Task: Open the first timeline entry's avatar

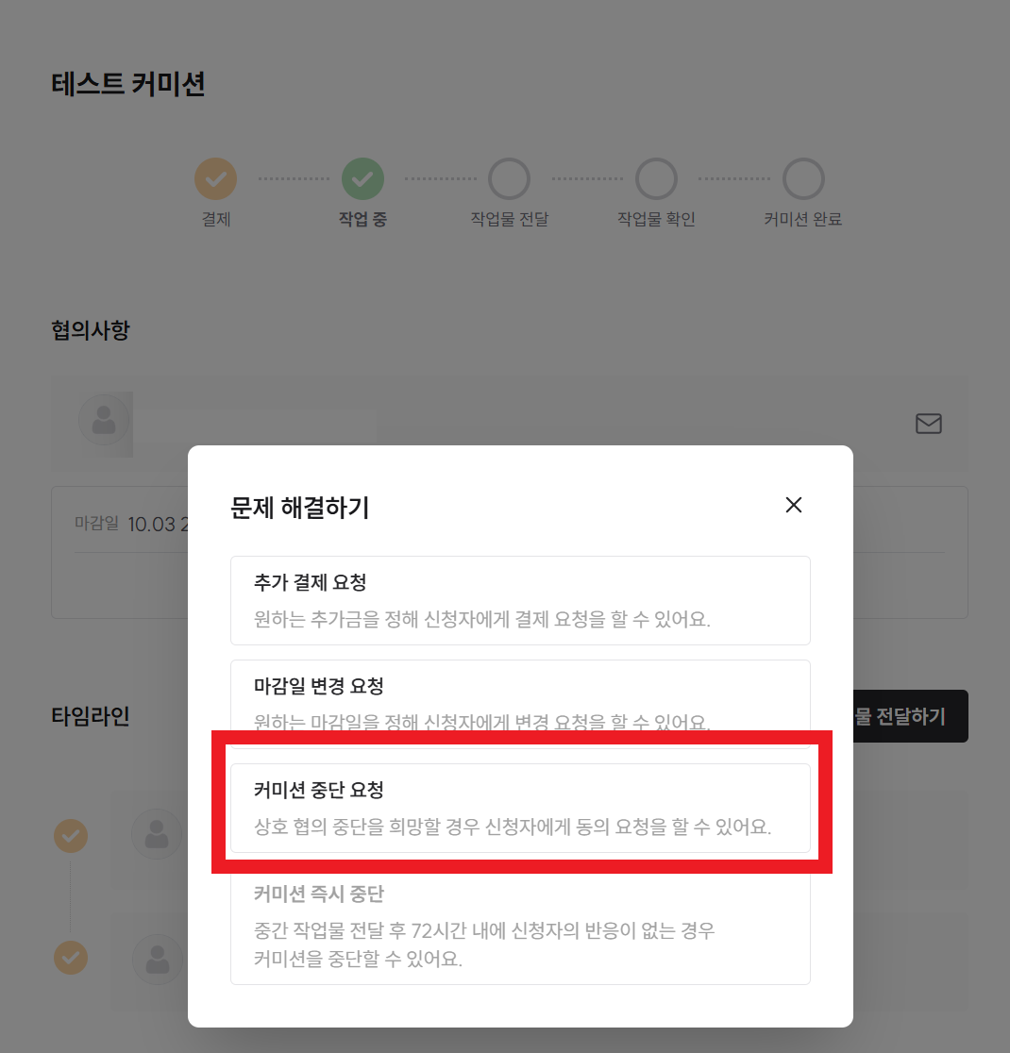Action: (x=157, y=834)
